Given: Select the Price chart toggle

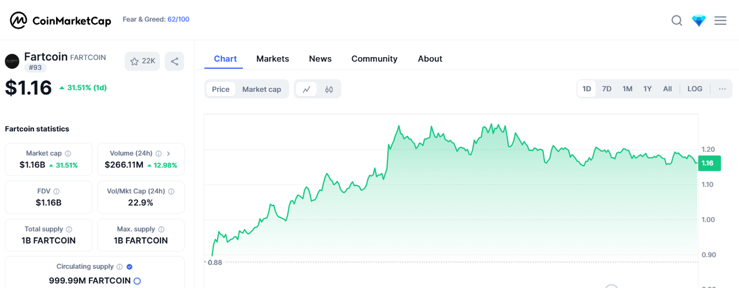Looking at the screenshot, I should tap(221, 89).
